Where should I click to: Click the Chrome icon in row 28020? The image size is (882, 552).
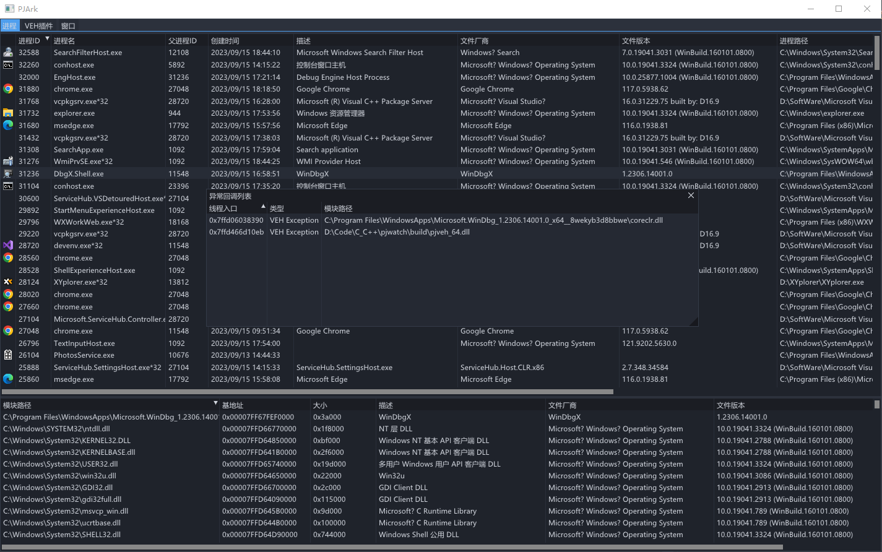[x=8, y=295]
